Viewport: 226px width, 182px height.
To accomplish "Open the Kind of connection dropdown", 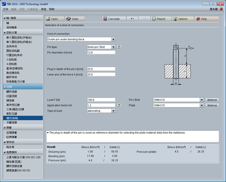I will [113, 39].
